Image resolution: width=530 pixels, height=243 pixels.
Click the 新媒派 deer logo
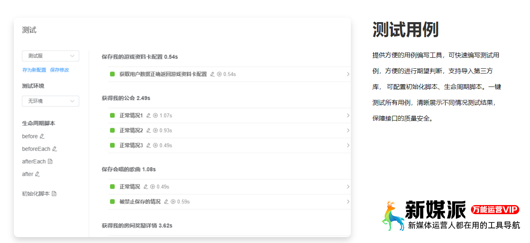pyautogui.click(x=392, y=215)
